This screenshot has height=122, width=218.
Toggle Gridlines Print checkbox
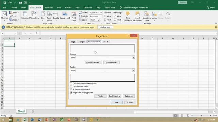click(x=105, y=20)
